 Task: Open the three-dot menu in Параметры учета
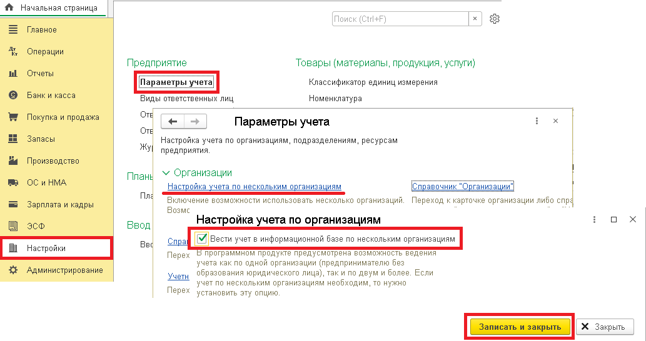[x=537, y=121]
